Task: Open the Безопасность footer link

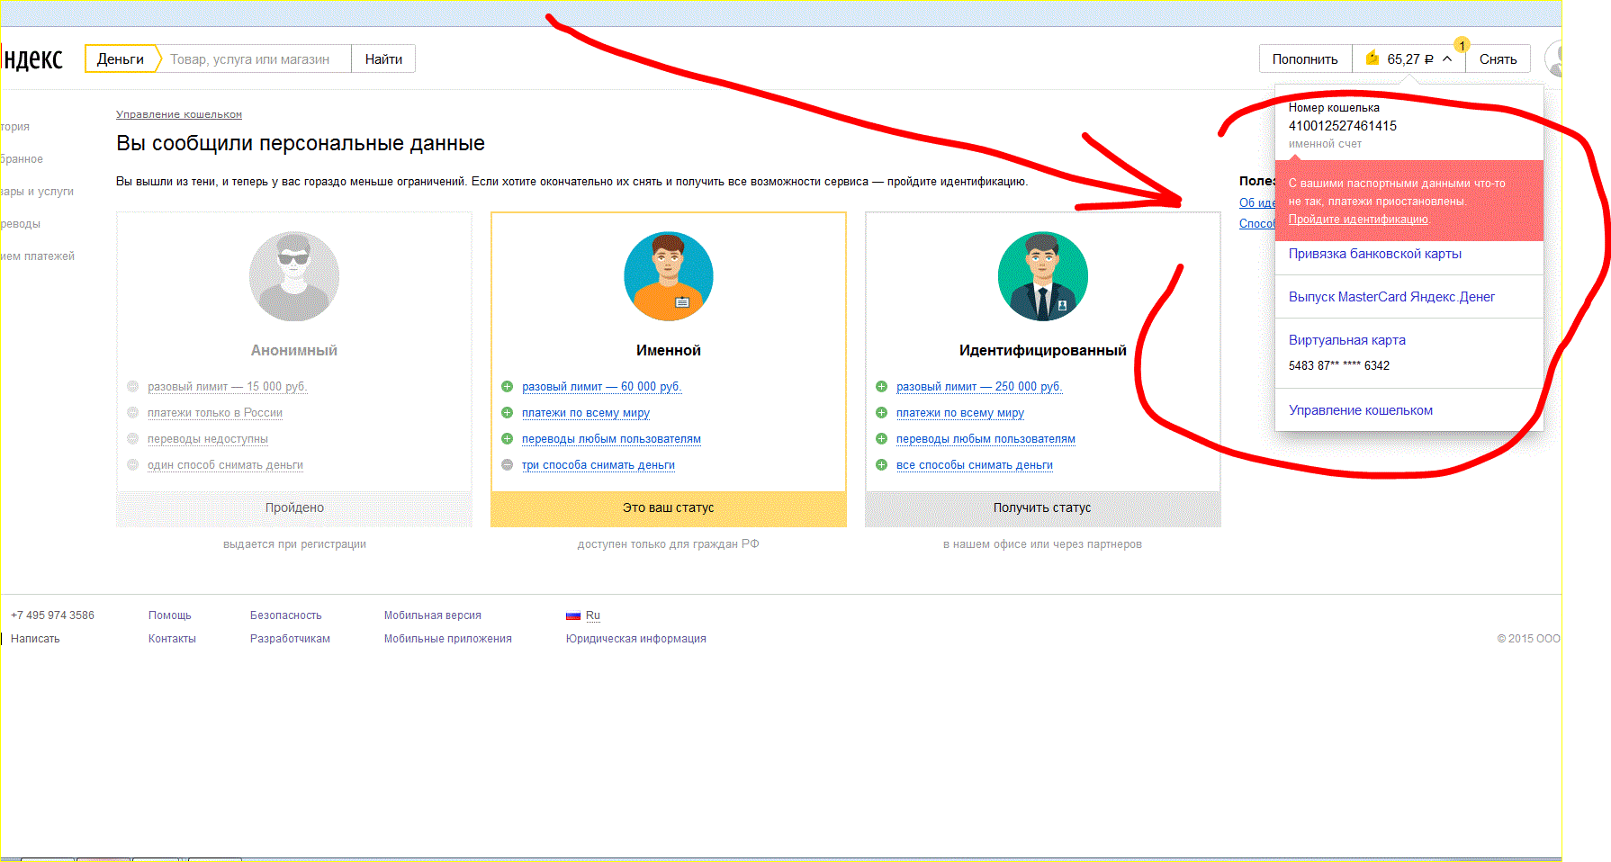Action: (x=285, y=615)
